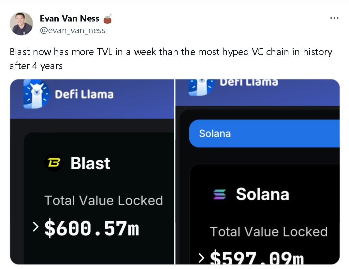Screen dimensions: 349x269
Task: Click the $600.57m TVL value
Action: tap(92, 228)
